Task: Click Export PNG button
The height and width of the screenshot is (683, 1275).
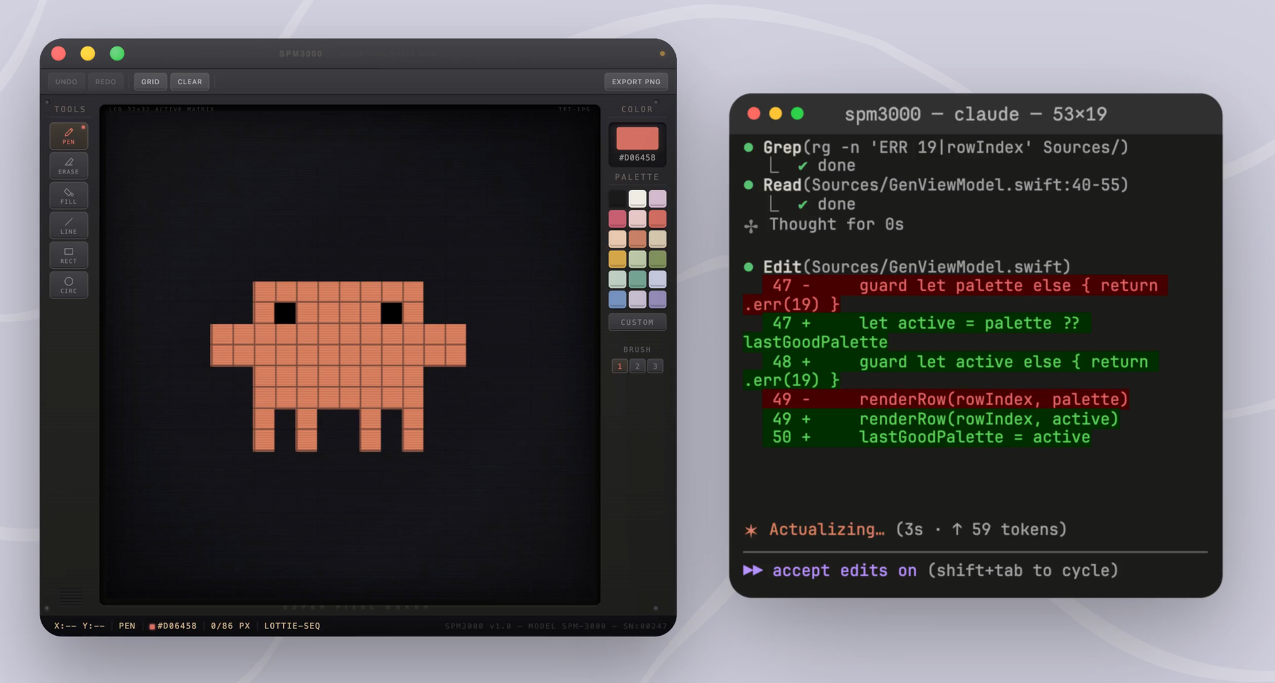Action: tap(636, 82)
